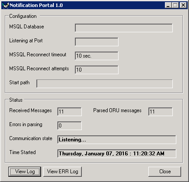Select the Listening at Port field
This screenshot has height=182, width=189.
point(97,42)
